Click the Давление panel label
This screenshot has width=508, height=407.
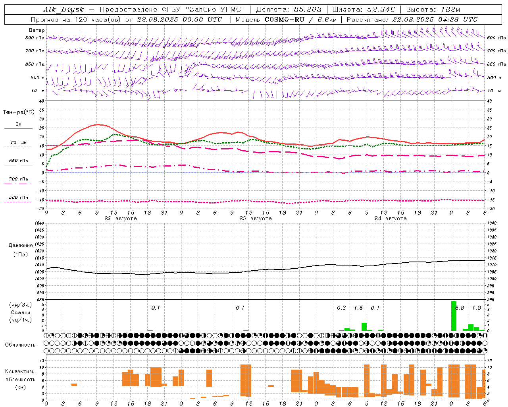(x=21, y=246)
